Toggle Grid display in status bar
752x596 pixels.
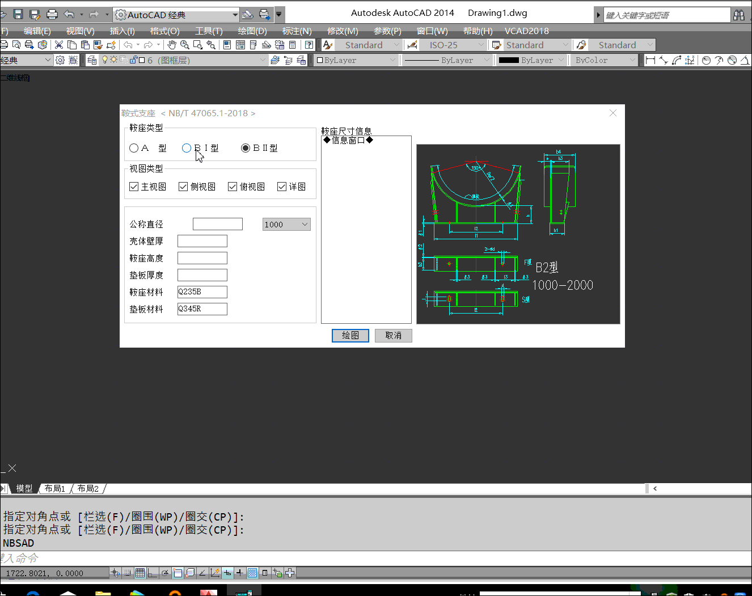point(140,573)
